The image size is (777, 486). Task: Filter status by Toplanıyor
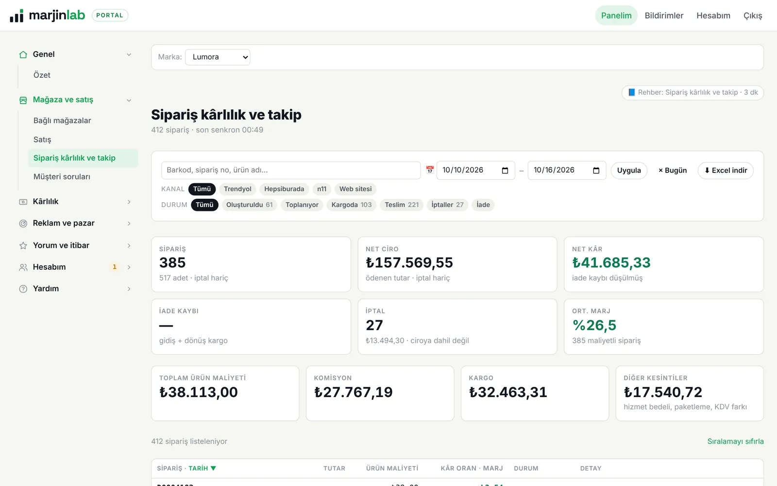[x=302, y=205]
